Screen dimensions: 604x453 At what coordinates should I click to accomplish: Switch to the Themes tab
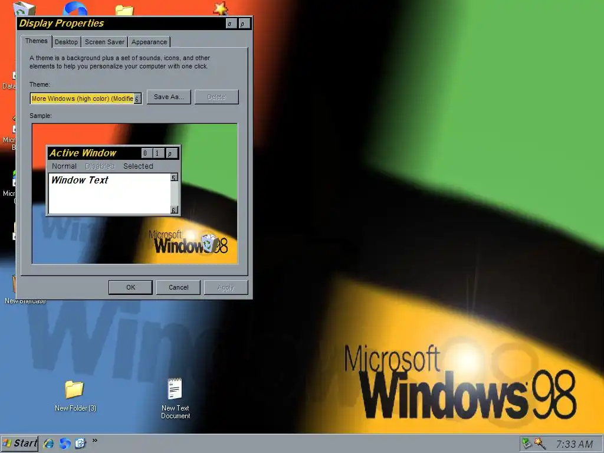tap(36, 41)
